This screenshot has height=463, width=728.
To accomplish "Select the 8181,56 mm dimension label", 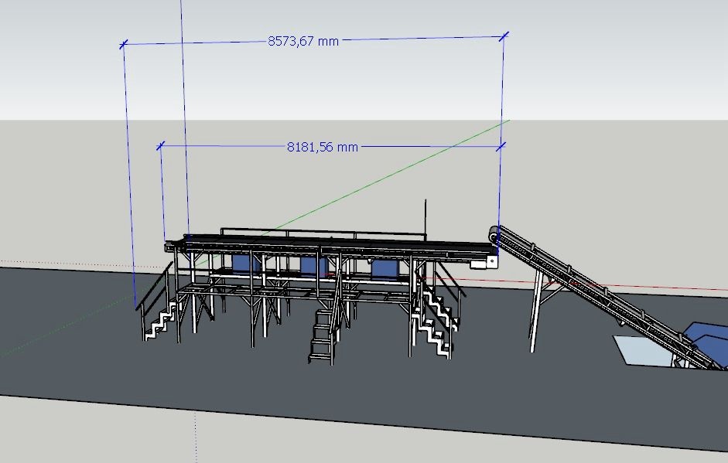I will [x=322, y=146].
